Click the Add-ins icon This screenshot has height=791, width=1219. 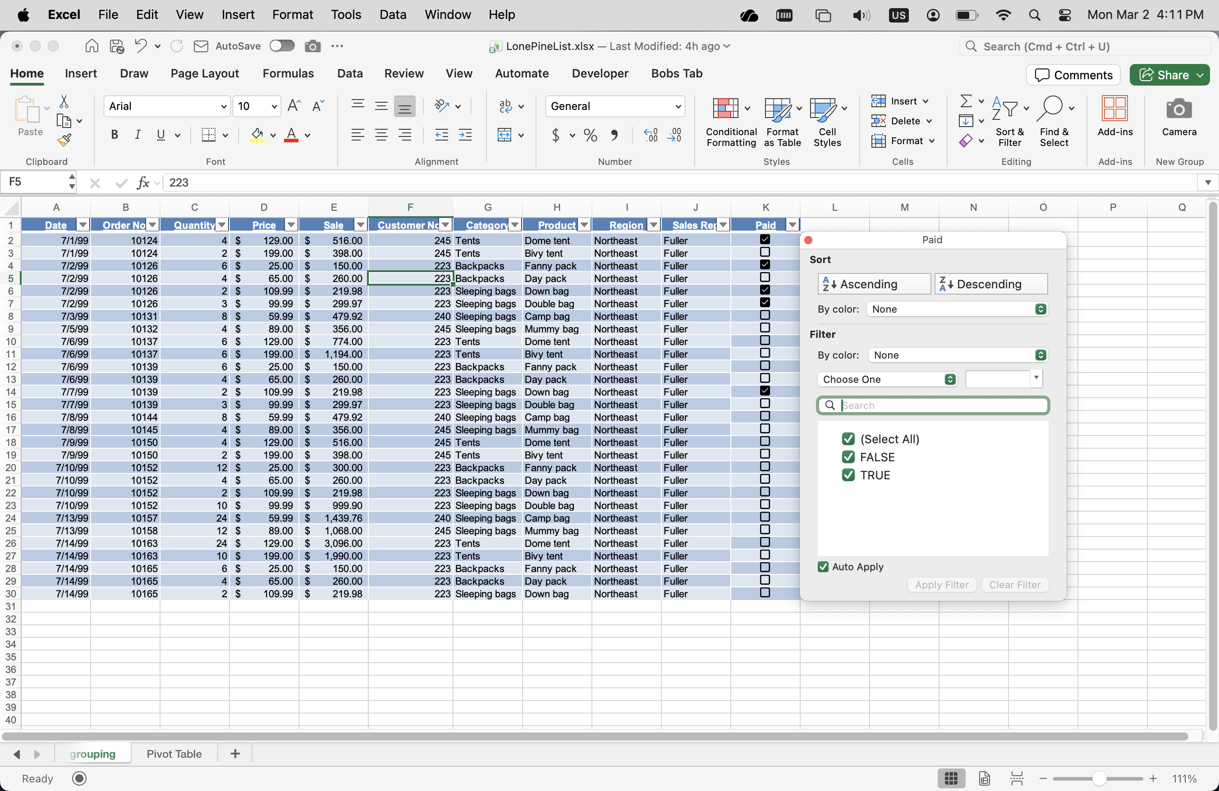[x=1114, y=109]
